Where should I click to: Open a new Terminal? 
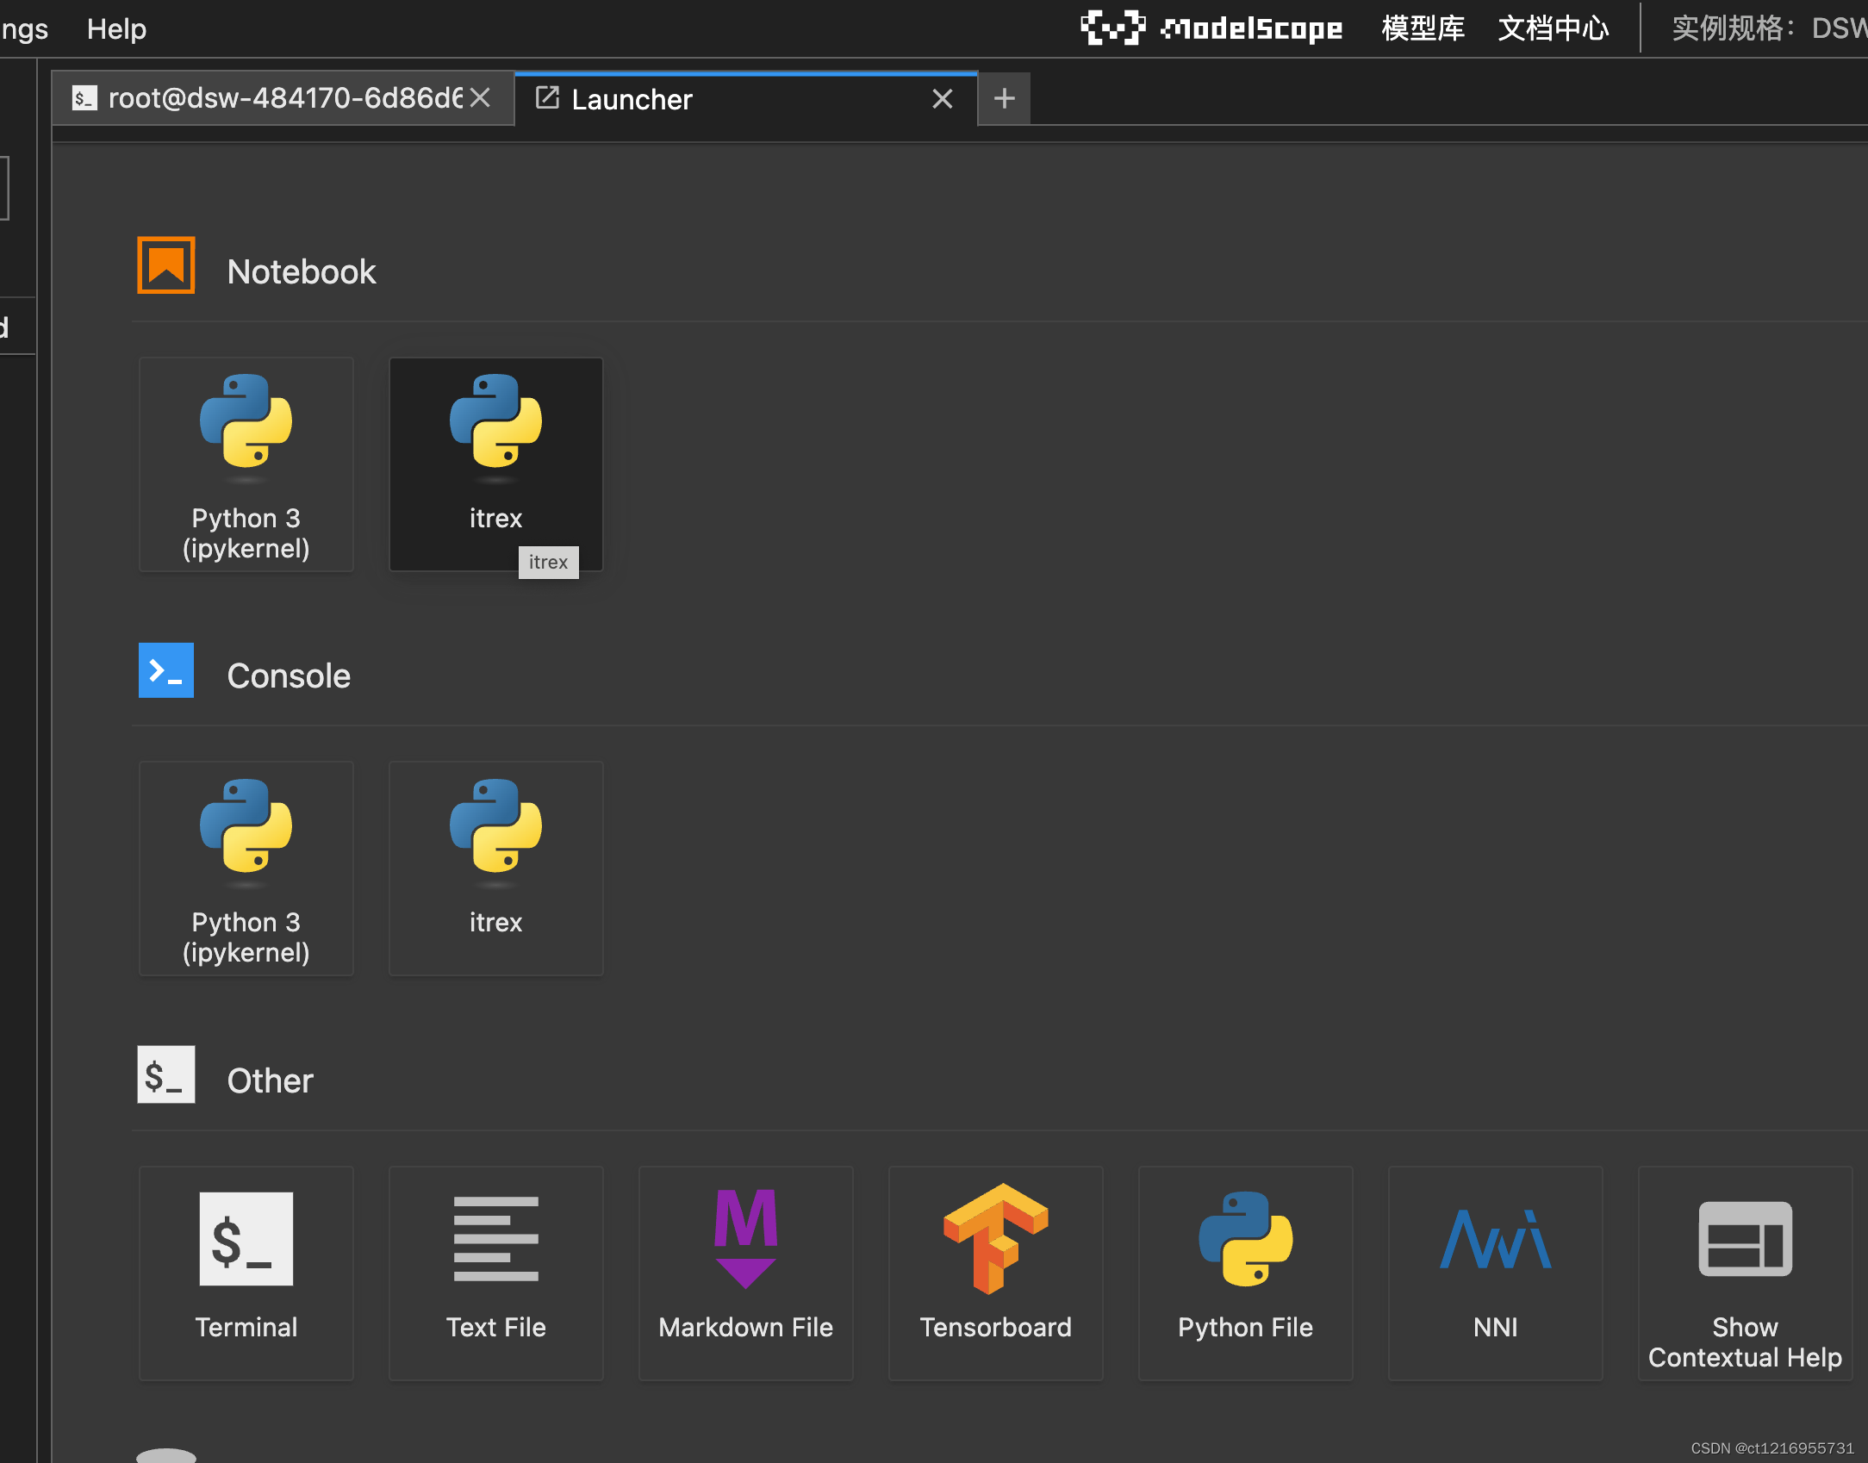click(246, 1273)
